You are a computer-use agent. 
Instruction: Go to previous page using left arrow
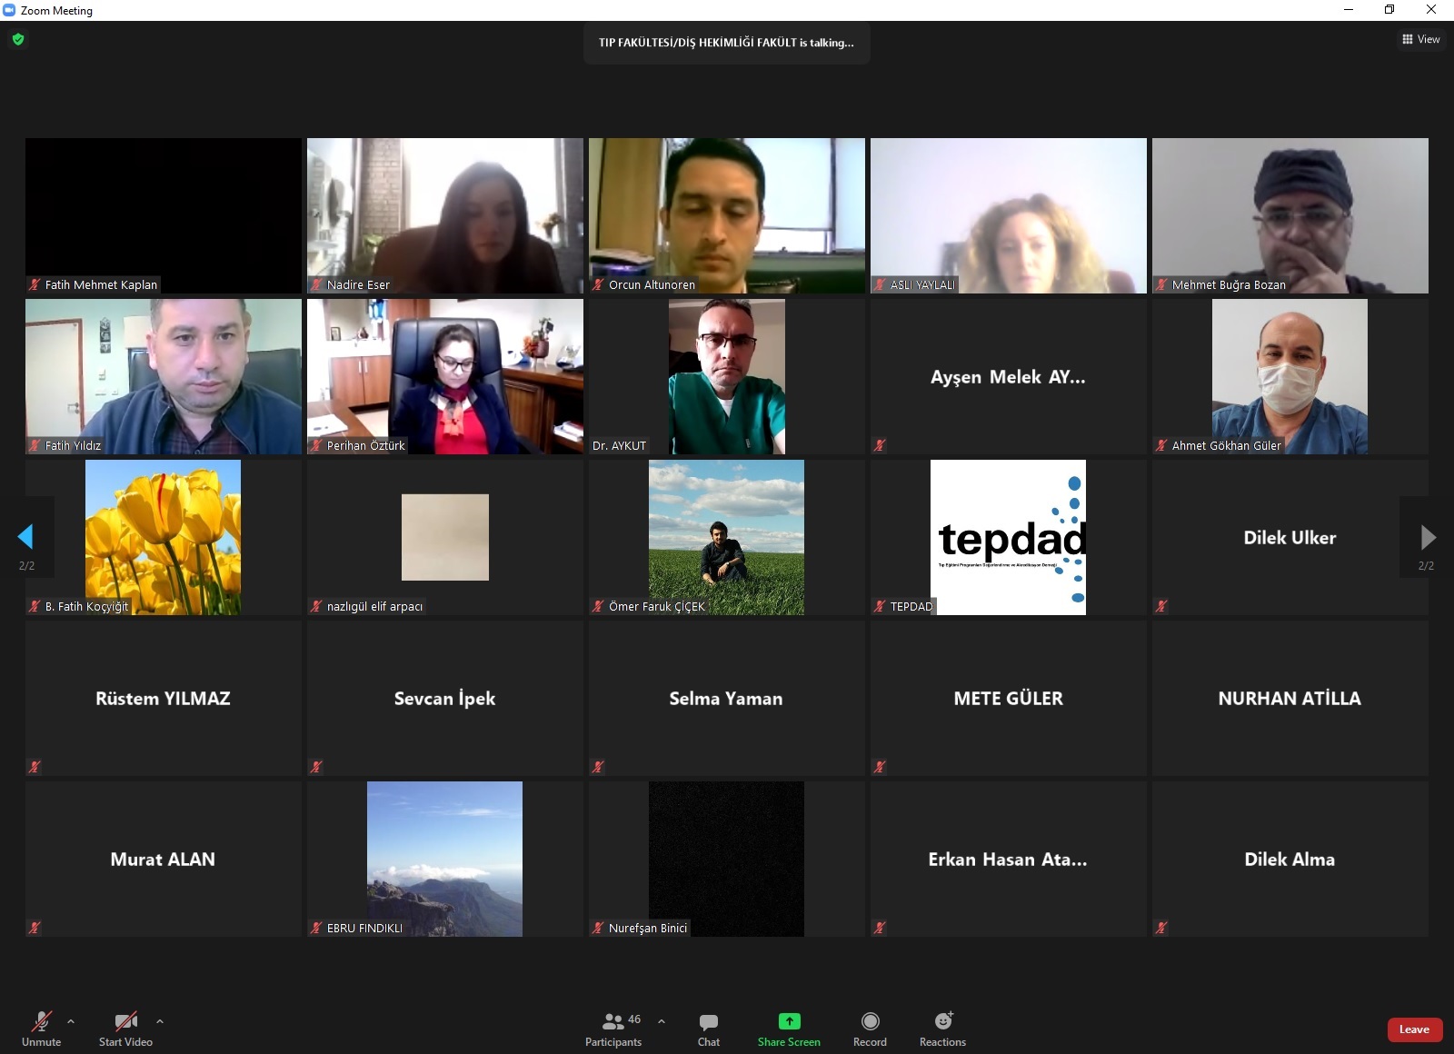click(25, 537)
